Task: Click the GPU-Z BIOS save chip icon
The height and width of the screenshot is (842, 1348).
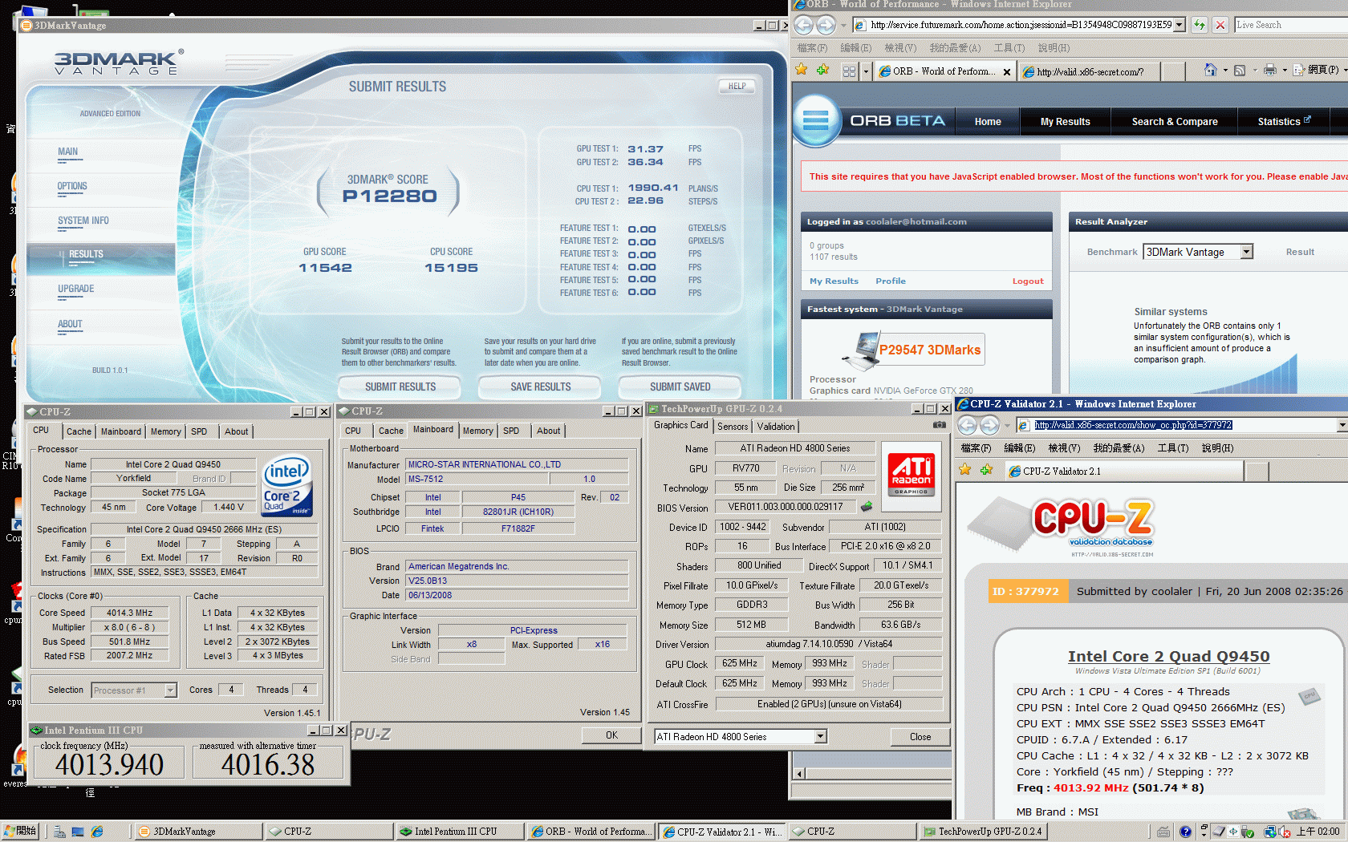Action: pyautogui.click(x=867, y=507)
